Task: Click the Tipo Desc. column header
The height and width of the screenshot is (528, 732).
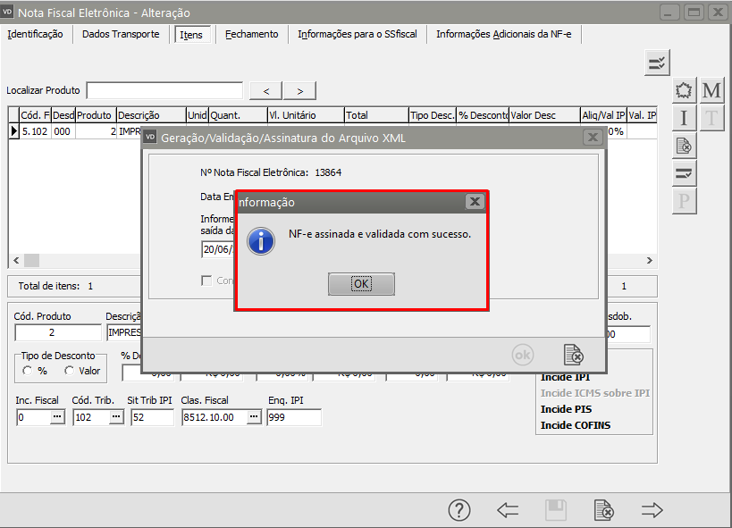Action: coord(433,115)
